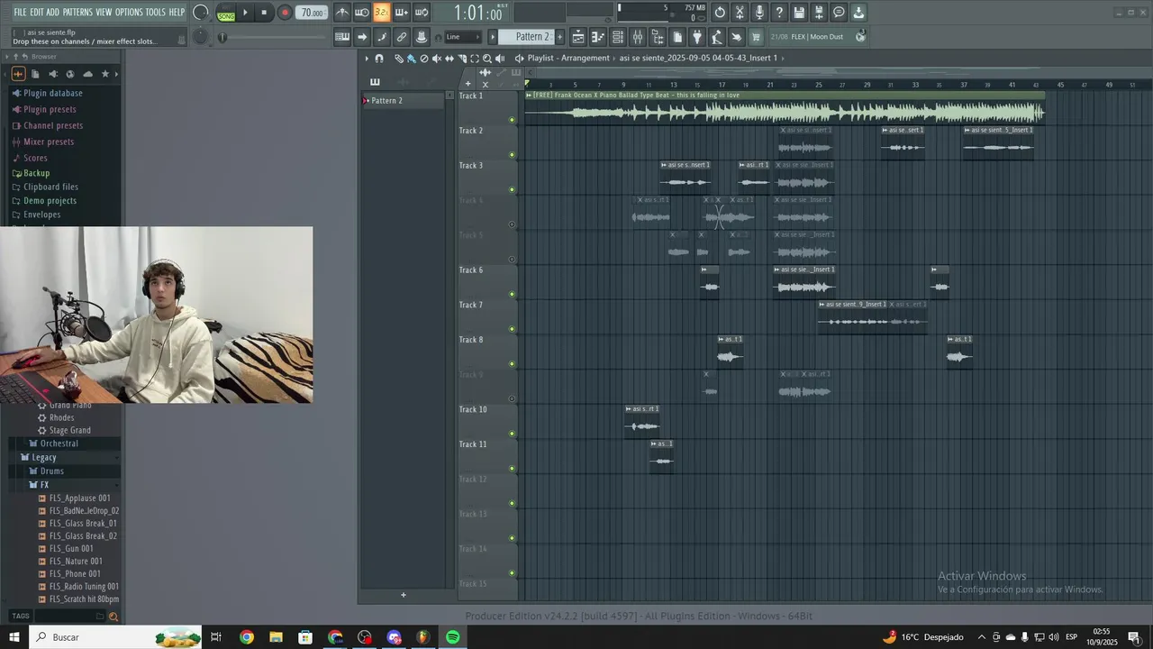Open the playlist options arrow menu
The image size is (1153, 649).
click(367, 58)
